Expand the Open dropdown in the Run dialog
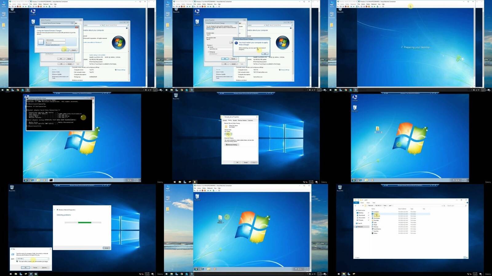Screen dimensions: 492x276 pos(48,259)
